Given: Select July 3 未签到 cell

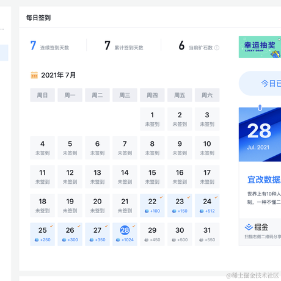Looking at the screenshot, I should click(207, 119).
